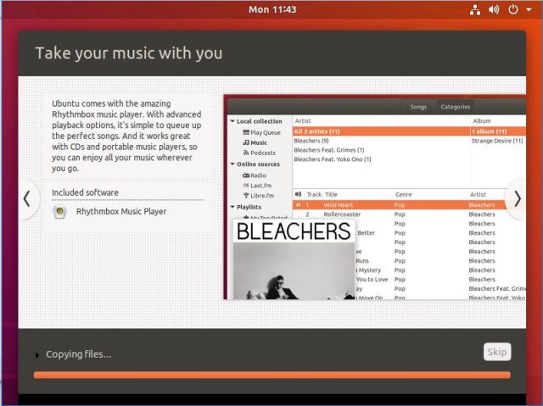Go to the next slide with right arrow
543x406 pixels.
517,198
